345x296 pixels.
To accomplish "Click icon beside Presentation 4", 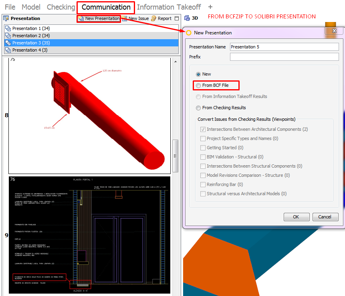I will (8, 50).
